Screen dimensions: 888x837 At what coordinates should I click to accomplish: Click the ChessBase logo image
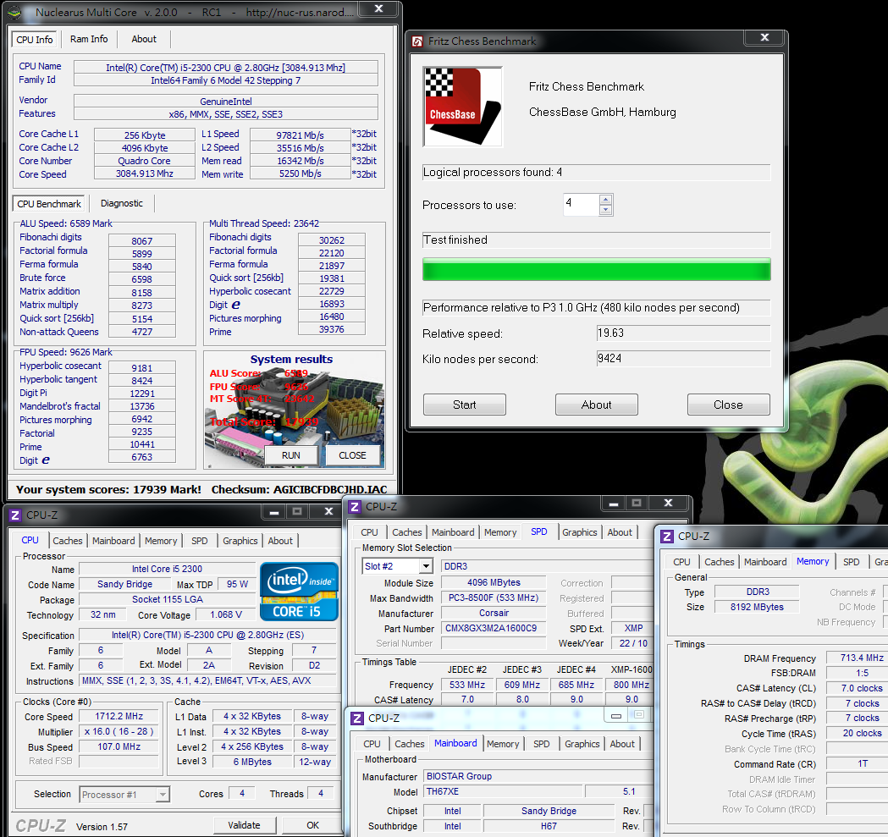point(463,107)
